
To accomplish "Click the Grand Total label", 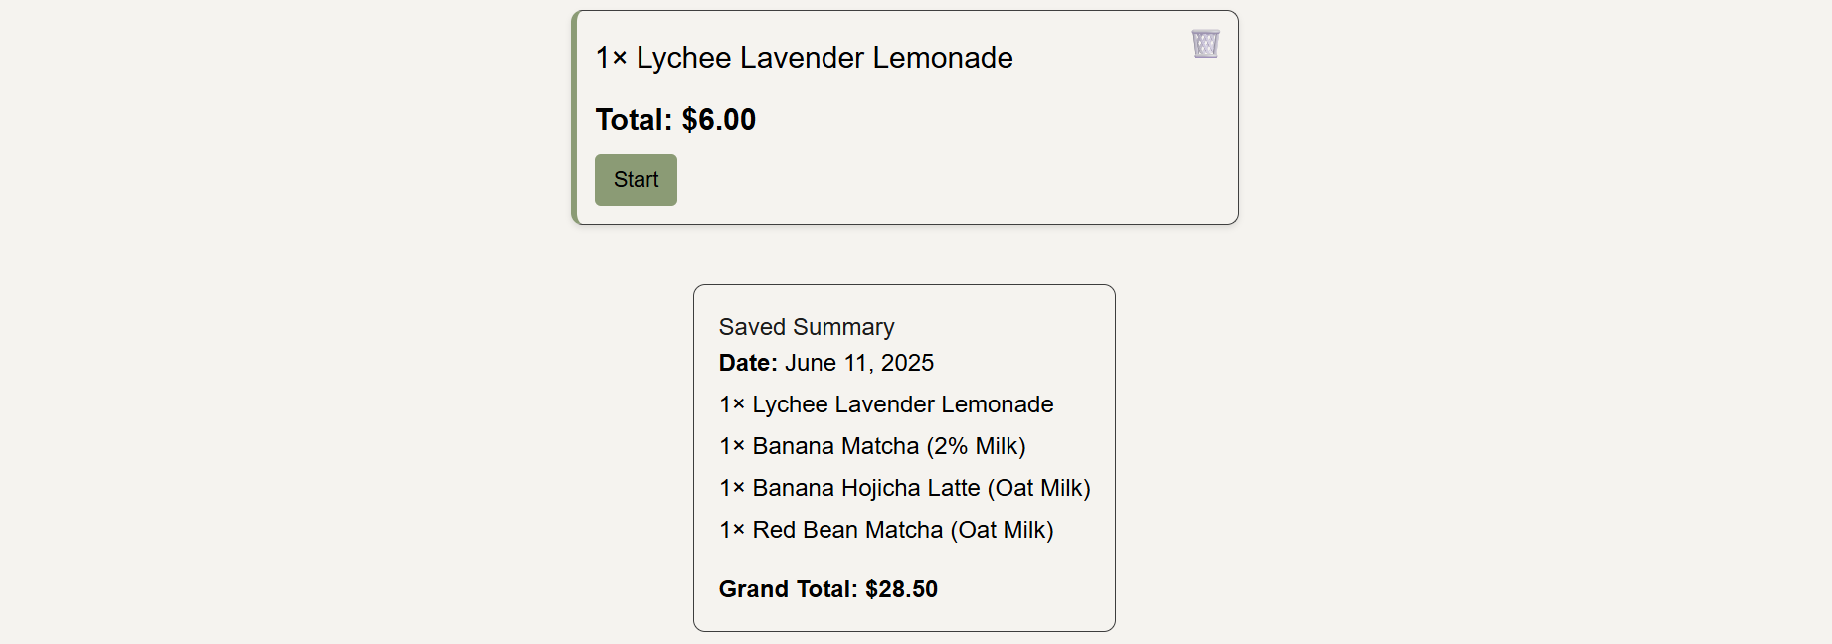I will coord(788,589).
